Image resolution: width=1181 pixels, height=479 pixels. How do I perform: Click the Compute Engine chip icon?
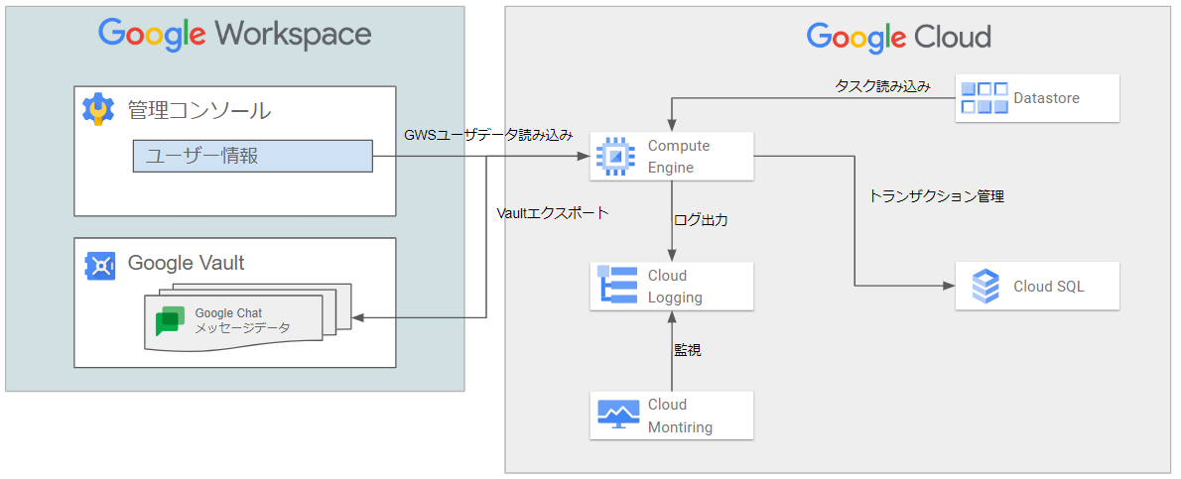coord(615,156)
